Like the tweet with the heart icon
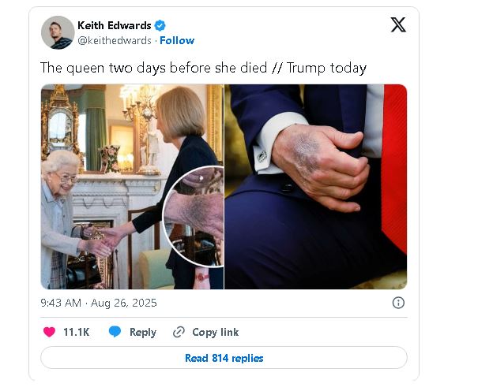 tap(49, 332)
